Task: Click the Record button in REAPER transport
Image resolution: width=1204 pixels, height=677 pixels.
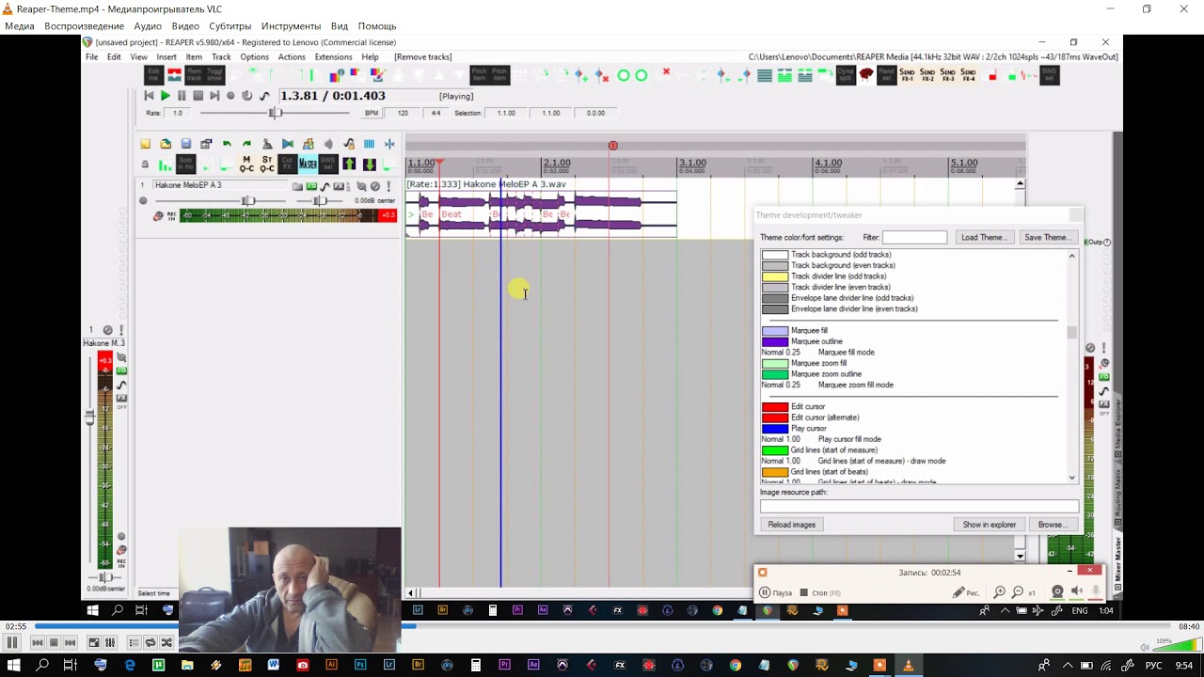Action: tap(230, 96)
